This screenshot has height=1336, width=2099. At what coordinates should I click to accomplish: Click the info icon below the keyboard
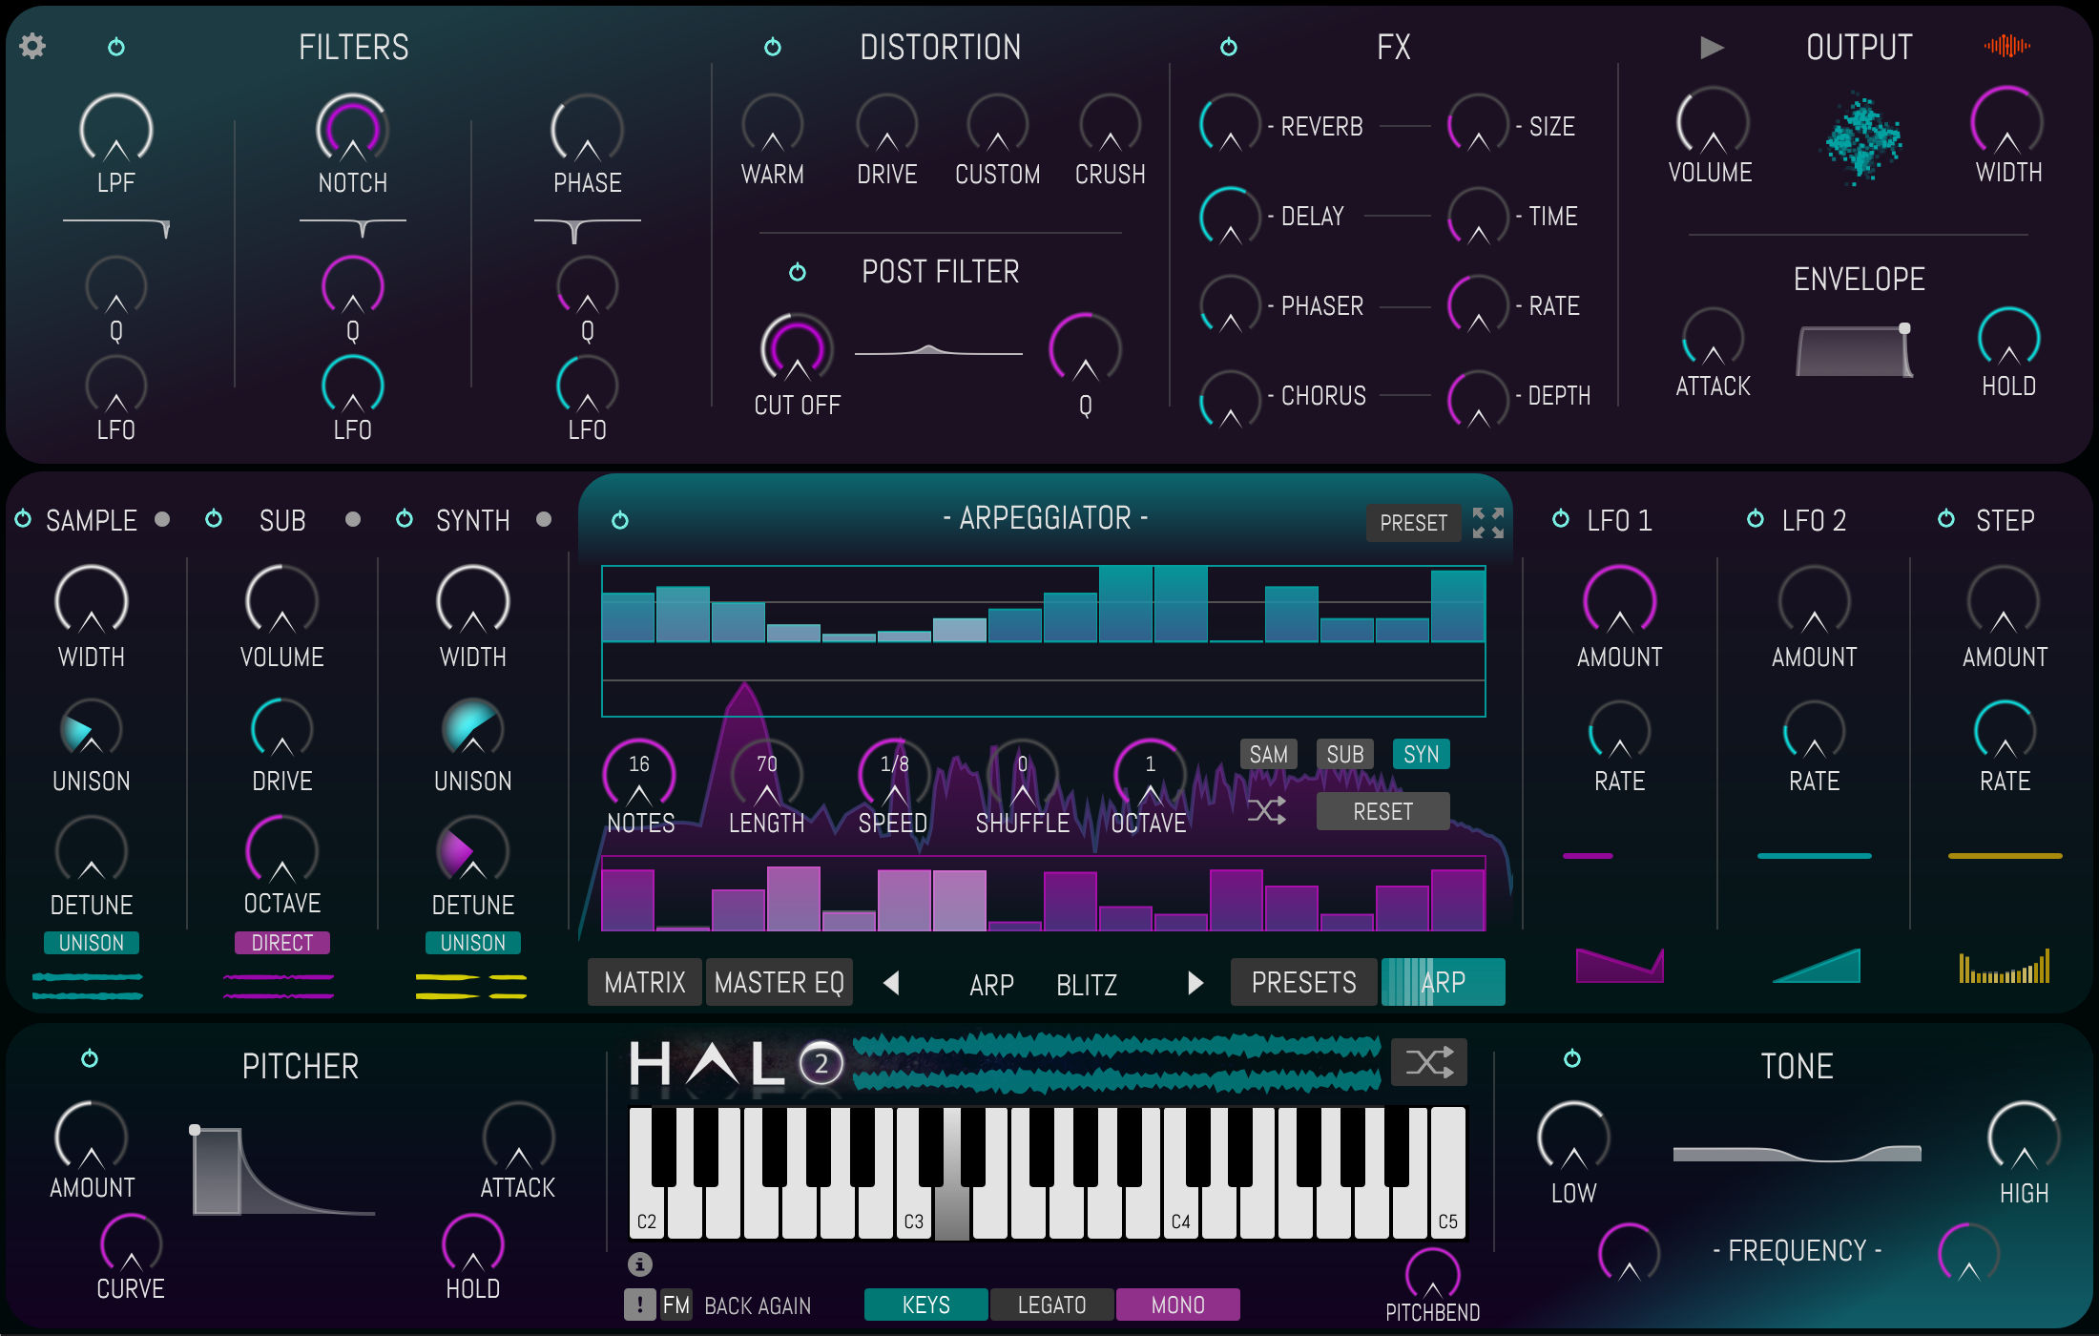639,1263
